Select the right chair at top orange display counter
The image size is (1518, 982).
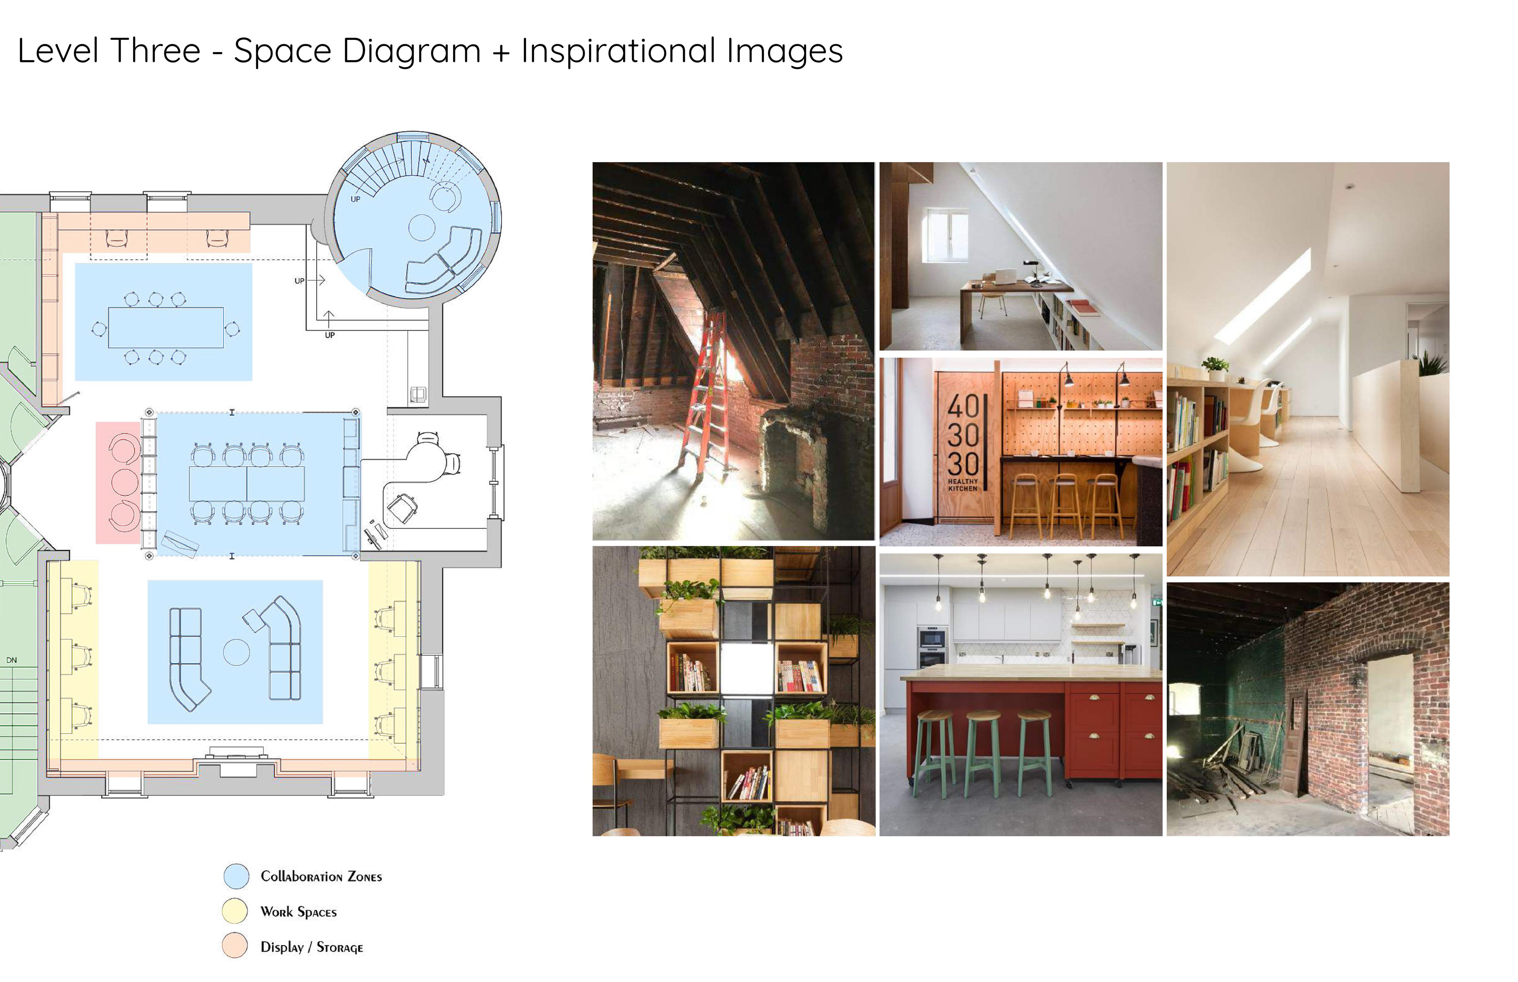[217, 239]
